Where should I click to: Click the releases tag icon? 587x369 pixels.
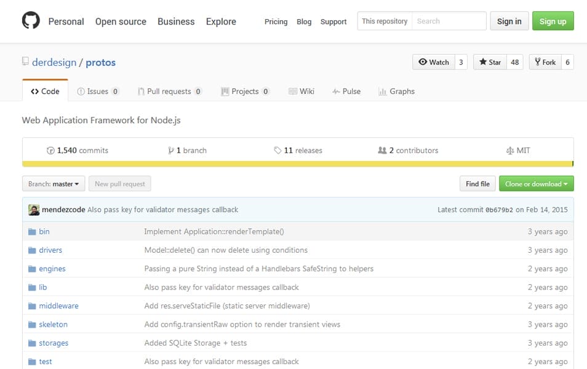278,151
